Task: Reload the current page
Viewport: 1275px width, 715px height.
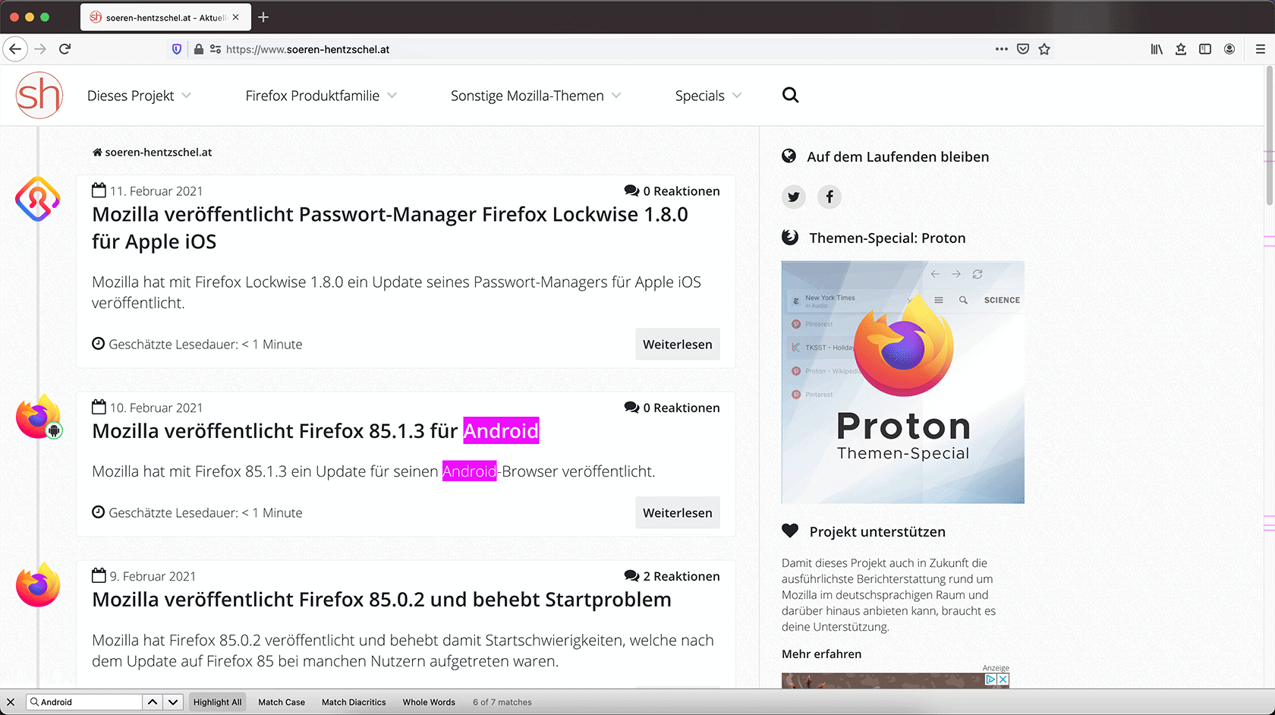Action: click(65, 49)
